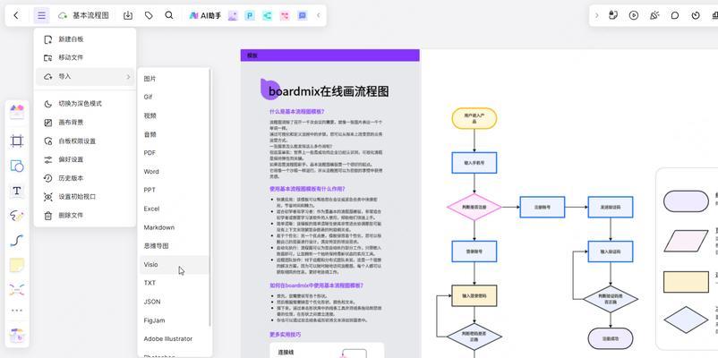This screenshot has height=358, width=718.
Task: Import Gif from the submenu
Action: coord(174,97)
